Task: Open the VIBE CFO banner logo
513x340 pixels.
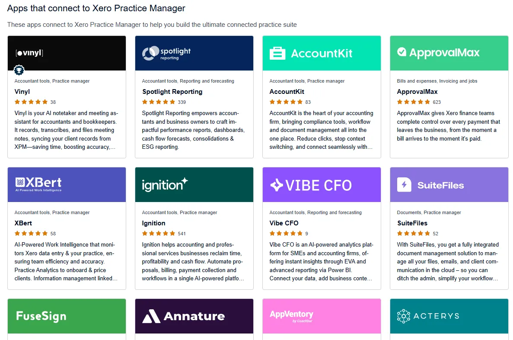Action: pos(311,186)
